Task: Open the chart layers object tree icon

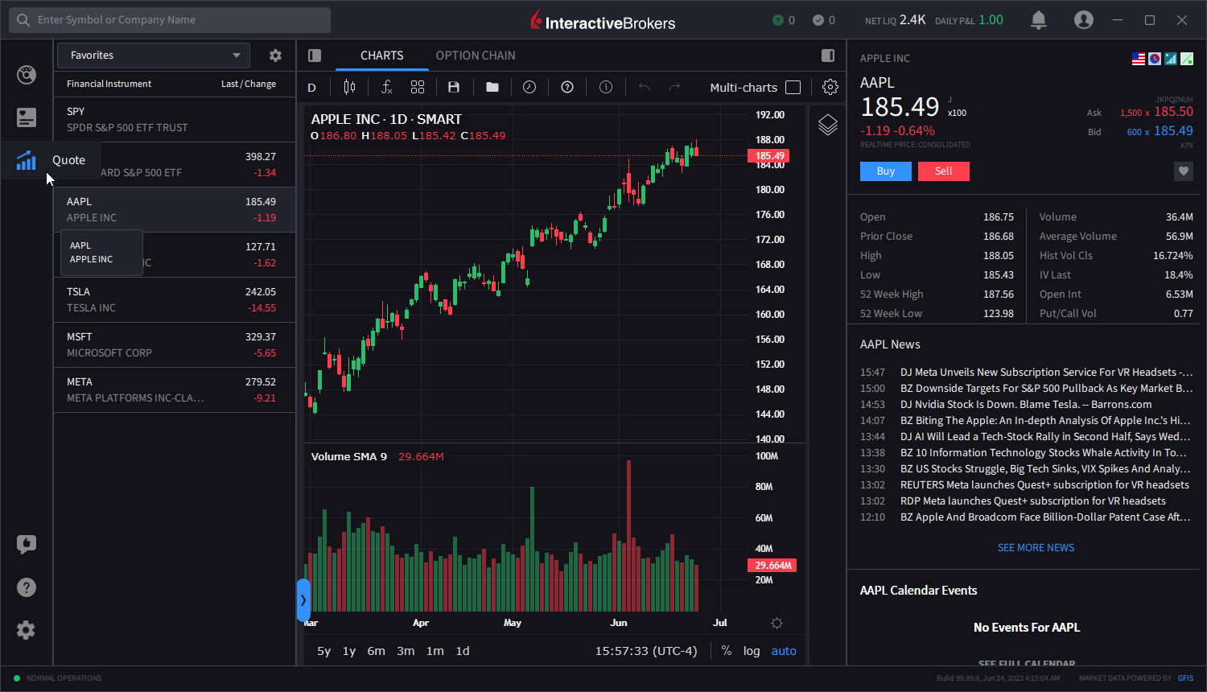Action: click(x=828, y=125)
